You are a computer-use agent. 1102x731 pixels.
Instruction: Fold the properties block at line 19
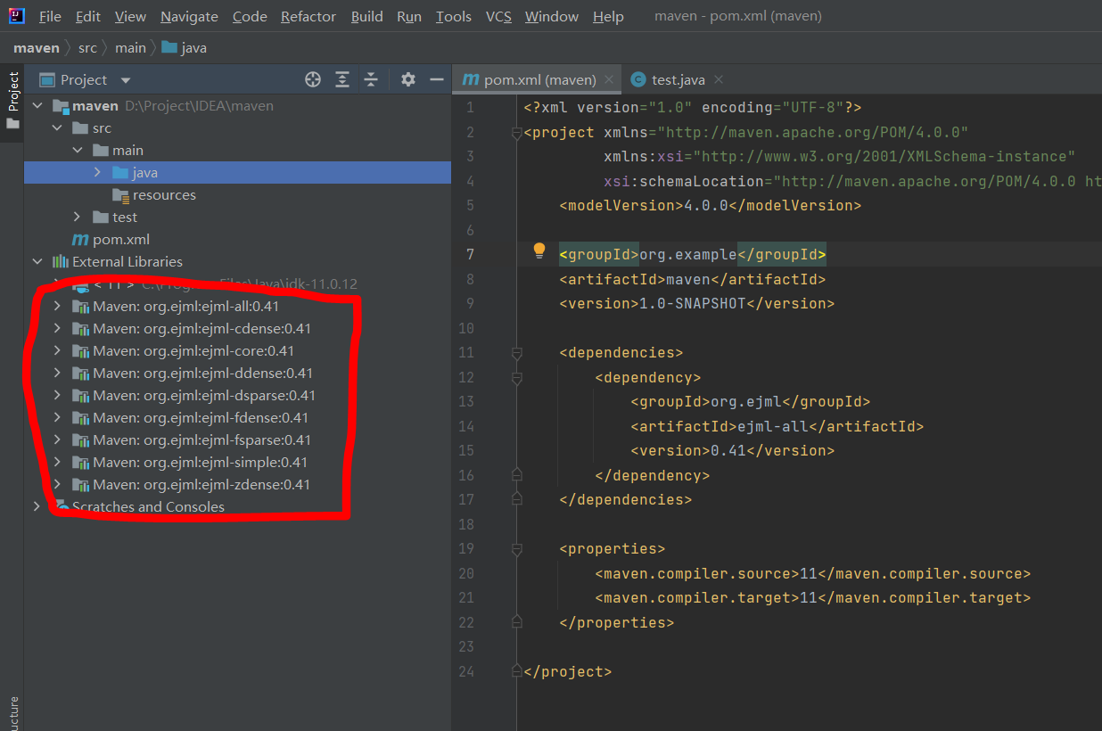click(516, 549)
